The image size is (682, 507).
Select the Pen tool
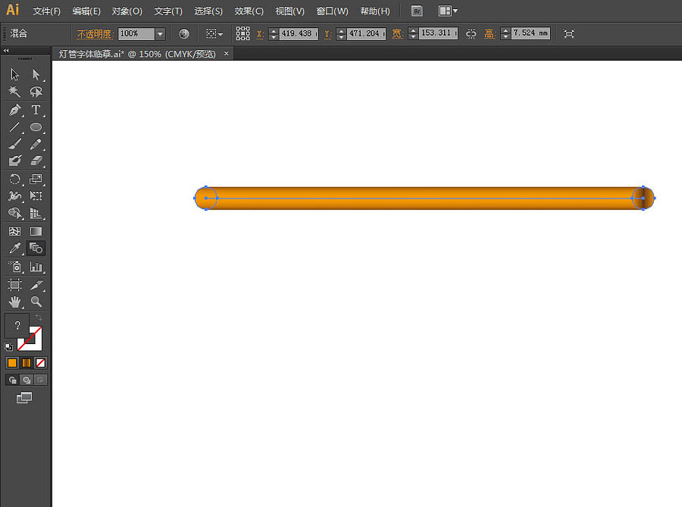click(x=14, y=110)
